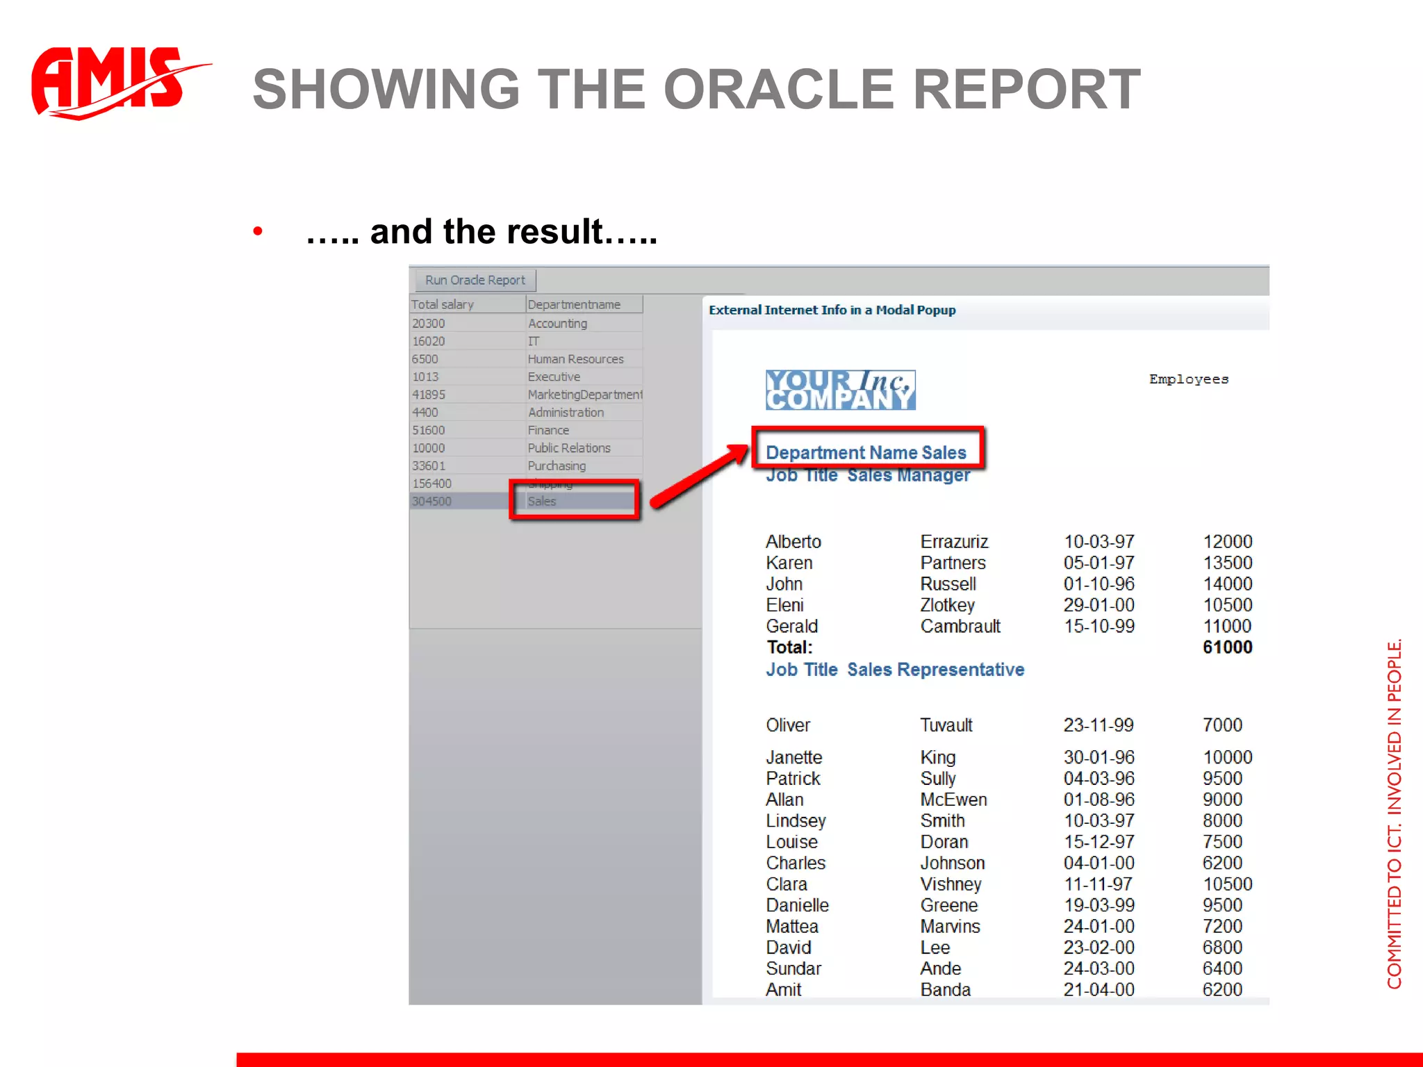Click the Total salary column header

(x=467, y=304)
